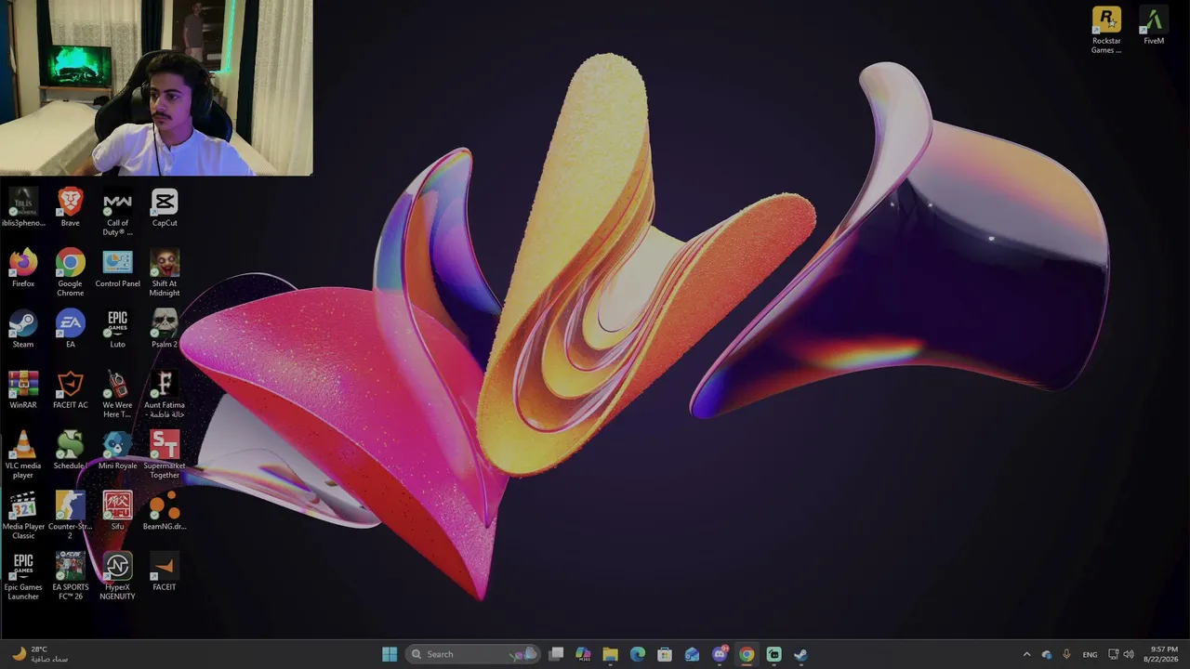Select the Psalm 2 desktop icon

[x=165, y=329]
